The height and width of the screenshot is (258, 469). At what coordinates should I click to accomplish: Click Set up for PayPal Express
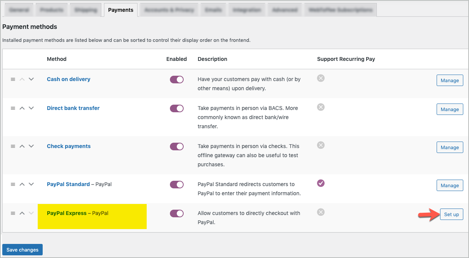[451, 214]
